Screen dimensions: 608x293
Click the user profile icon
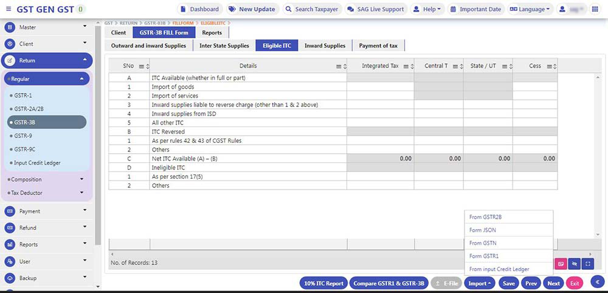(563, 9)
